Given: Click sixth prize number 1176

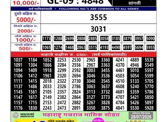Looking at the screenshot, I should pos(18,108).
